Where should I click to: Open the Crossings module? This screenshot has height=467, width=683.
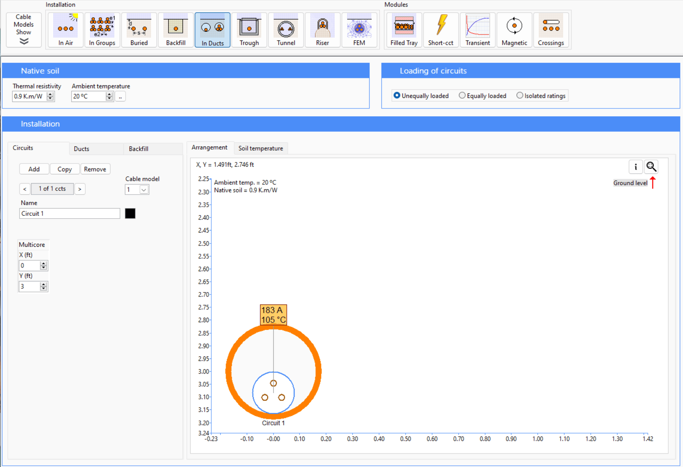[551, 30]
